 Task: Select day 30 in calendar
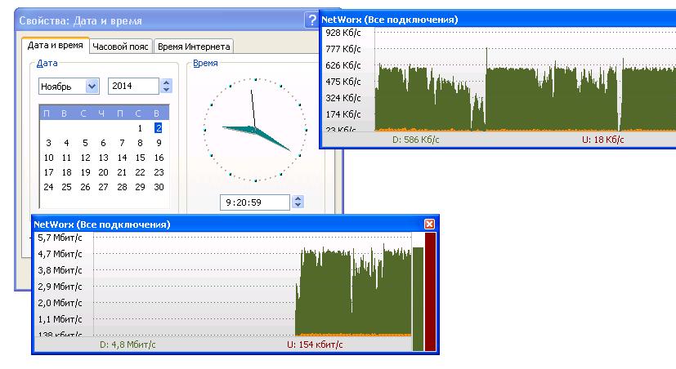pos(159,187)
